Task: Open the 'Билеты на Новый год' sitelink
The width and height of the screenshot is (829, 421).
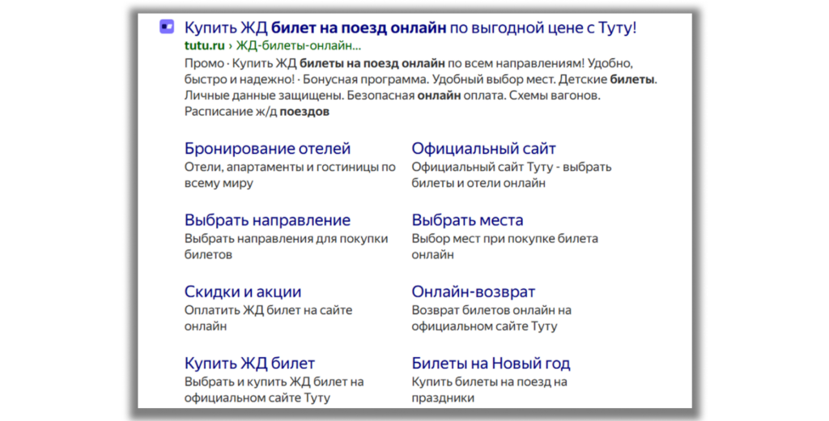Action: click(x=491, y=363)
